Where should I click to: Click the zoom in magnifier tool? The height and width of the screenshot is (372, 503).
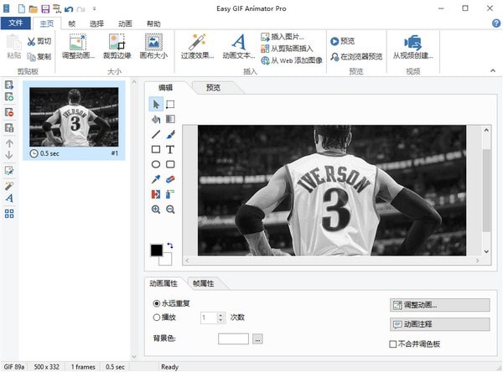(x=156, y=209)
